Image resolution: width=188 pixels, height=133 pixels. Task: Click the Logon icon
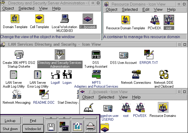(x=67, y=74)
